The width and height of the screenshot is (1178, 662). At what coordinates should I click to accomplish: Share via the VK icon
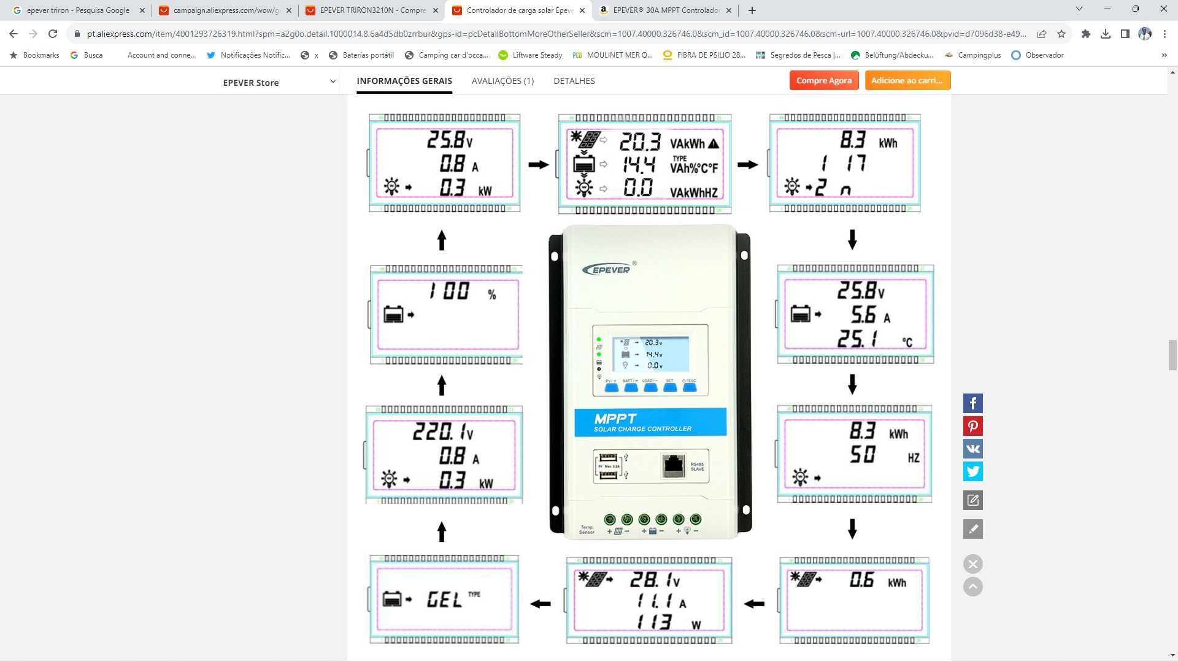[x=972, y=449]
